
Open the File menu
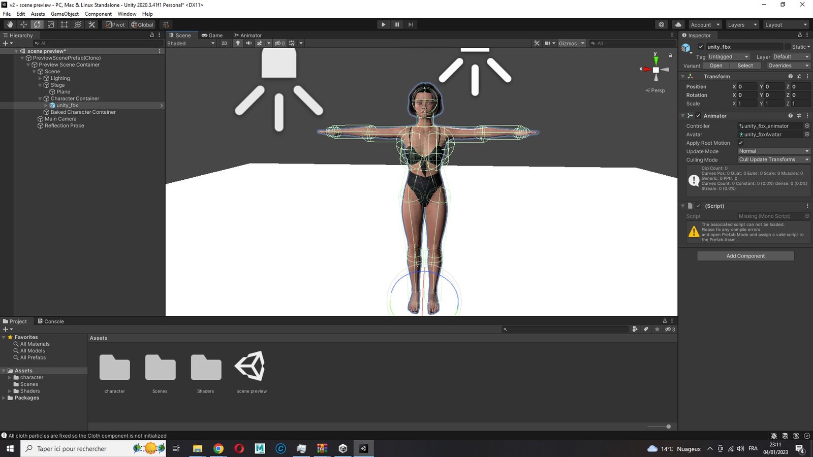(7, 14)
